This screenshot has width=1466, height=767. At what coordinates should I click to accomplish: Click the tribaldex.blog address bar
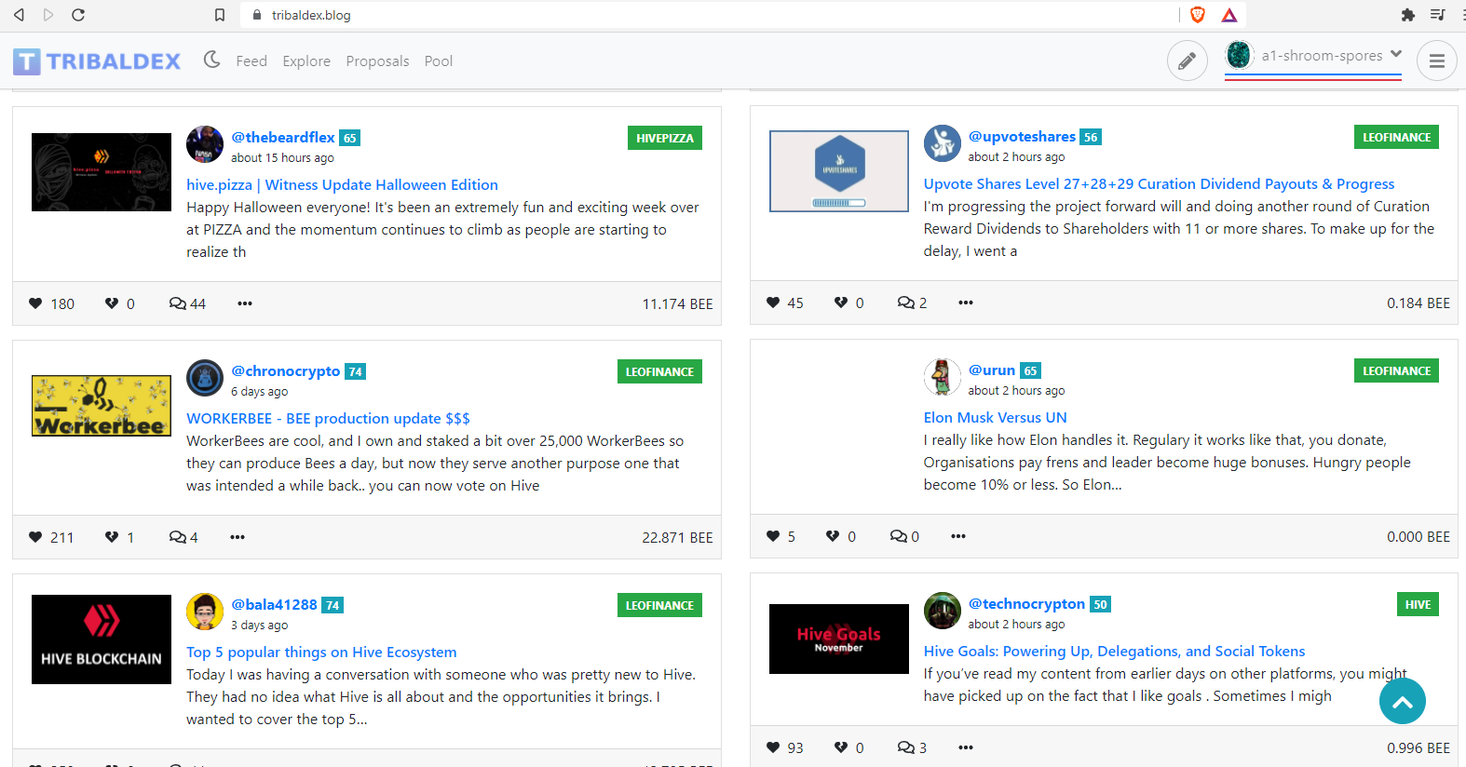coord(708,15)
